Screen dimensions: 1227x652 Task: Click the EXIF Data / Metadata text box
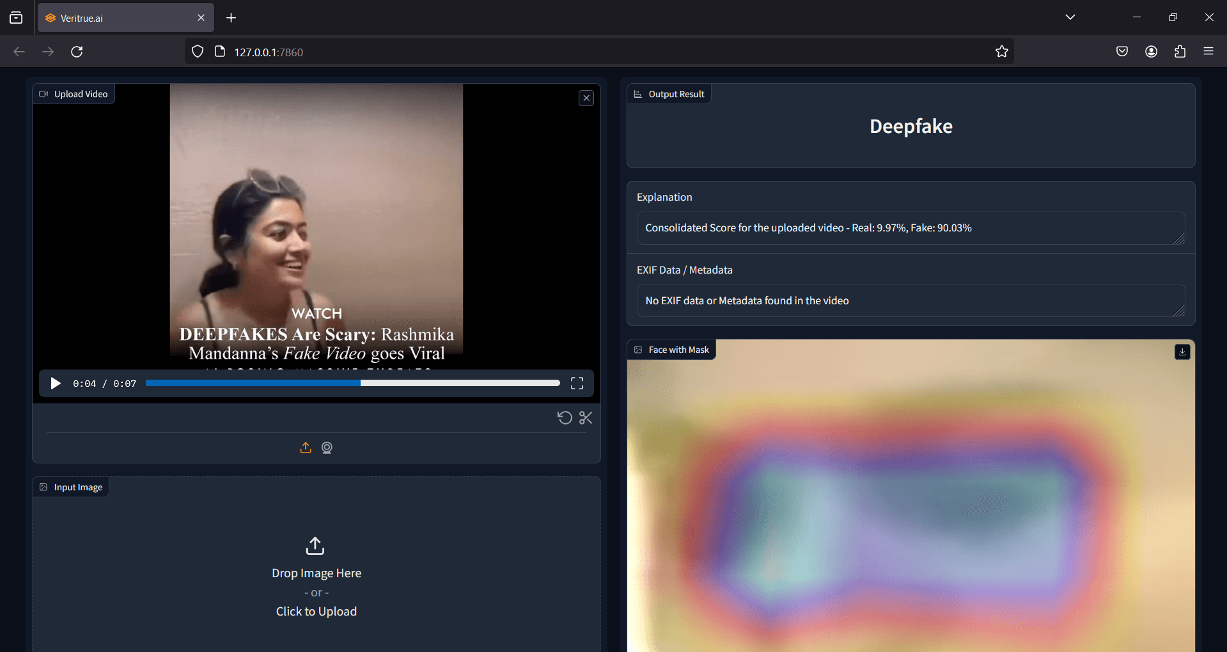(x=910, y=300)
